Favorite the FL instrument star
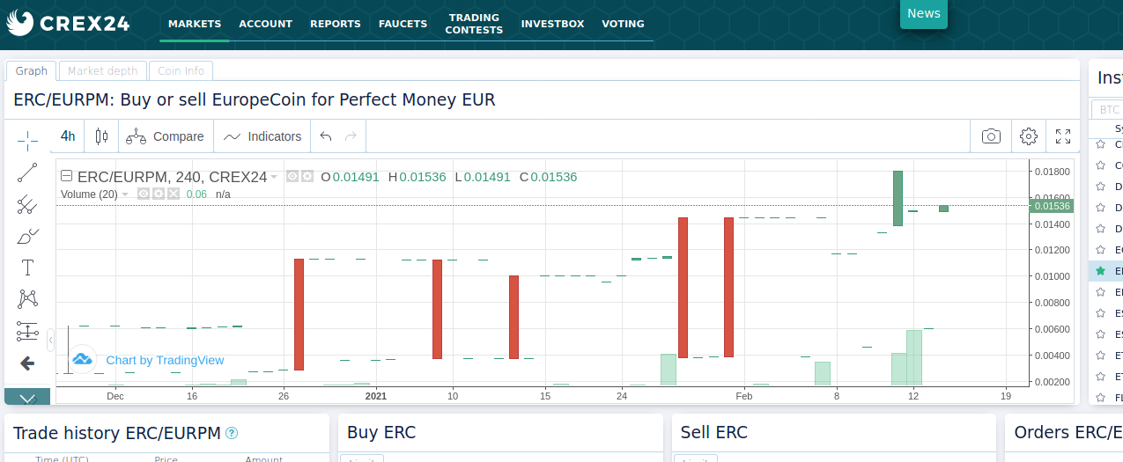Viewport: 1123px width, 462px height. [1100, 398]
